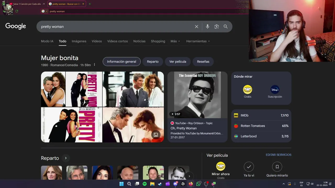Viewport: 335px width, 188px height.
Task: Open Discord from the taskbar
Action: 175,184
